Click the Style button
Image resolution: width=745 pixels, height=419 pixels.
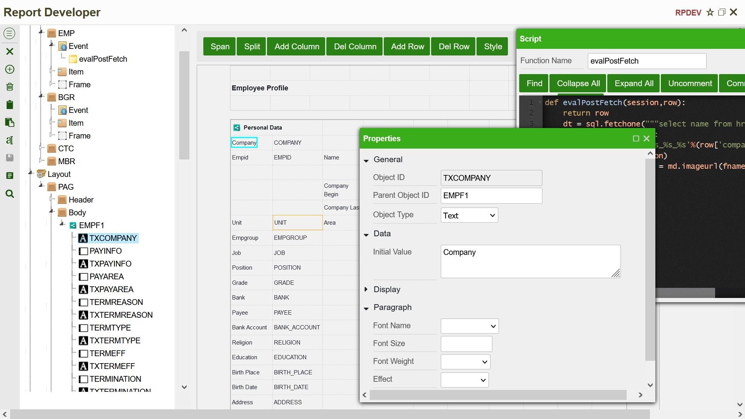[x=493, y=47]
